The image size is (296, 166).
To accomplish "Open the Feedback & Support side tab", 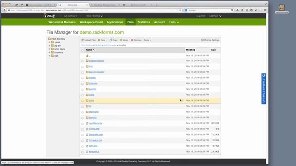I will (x=264, y=89).
